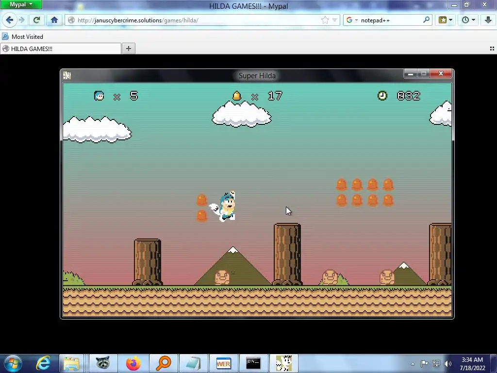Click the browser Forward arrow
Image resolution: width=497 pixels, height=373 pixels.
click(21, 20)
